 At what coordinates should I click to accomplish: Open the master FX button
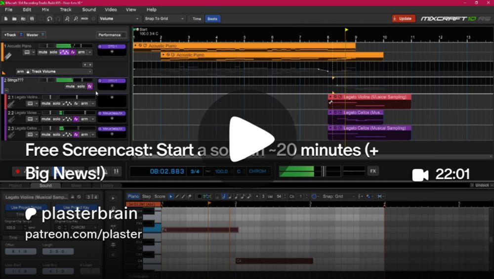[373, 171]
